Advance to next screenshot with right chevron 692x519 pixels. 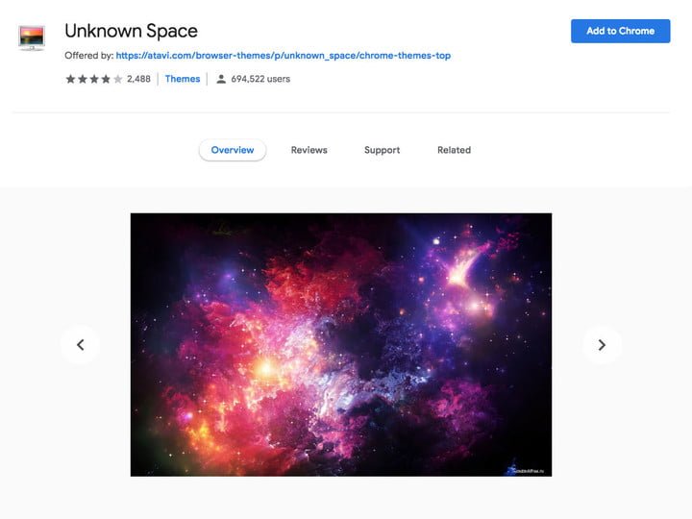coord(602,345)
